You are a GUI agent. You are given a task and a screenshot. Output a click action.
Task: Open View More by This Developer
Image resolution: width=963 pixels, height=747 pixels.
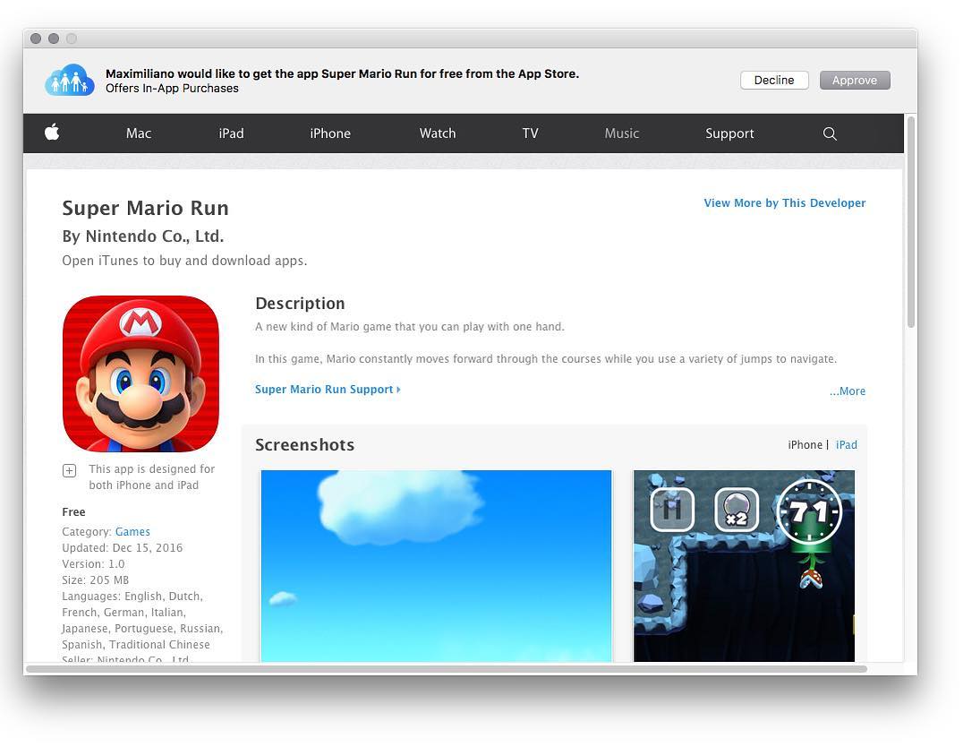coord(785,203)
